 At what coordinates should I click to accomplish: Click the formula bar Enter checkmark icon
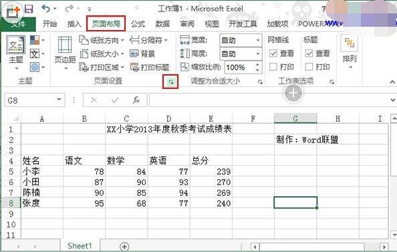click(x=115, y=100)
